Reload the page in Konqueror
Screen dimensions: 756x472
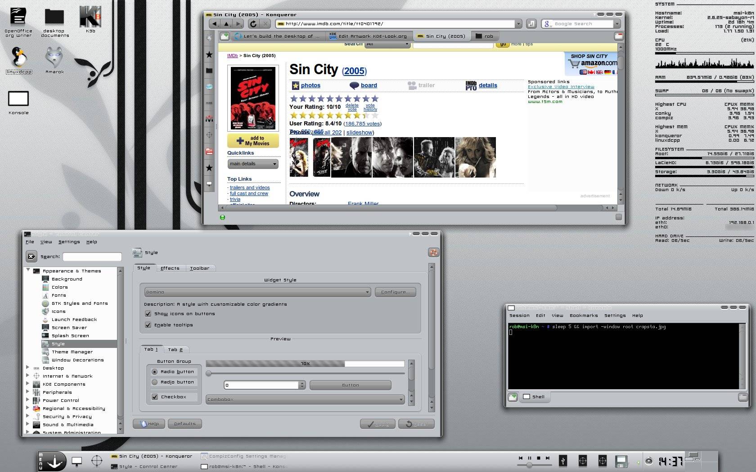tap(253, 24)
